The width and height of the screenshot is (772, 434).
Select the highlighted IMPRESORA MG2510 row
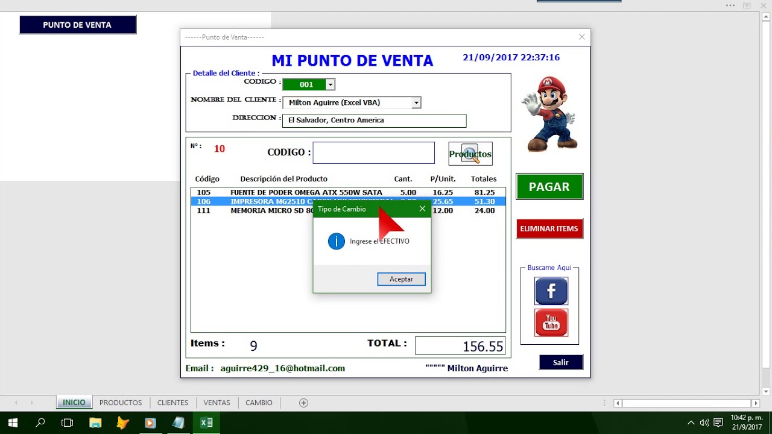[x=348, y=201]
